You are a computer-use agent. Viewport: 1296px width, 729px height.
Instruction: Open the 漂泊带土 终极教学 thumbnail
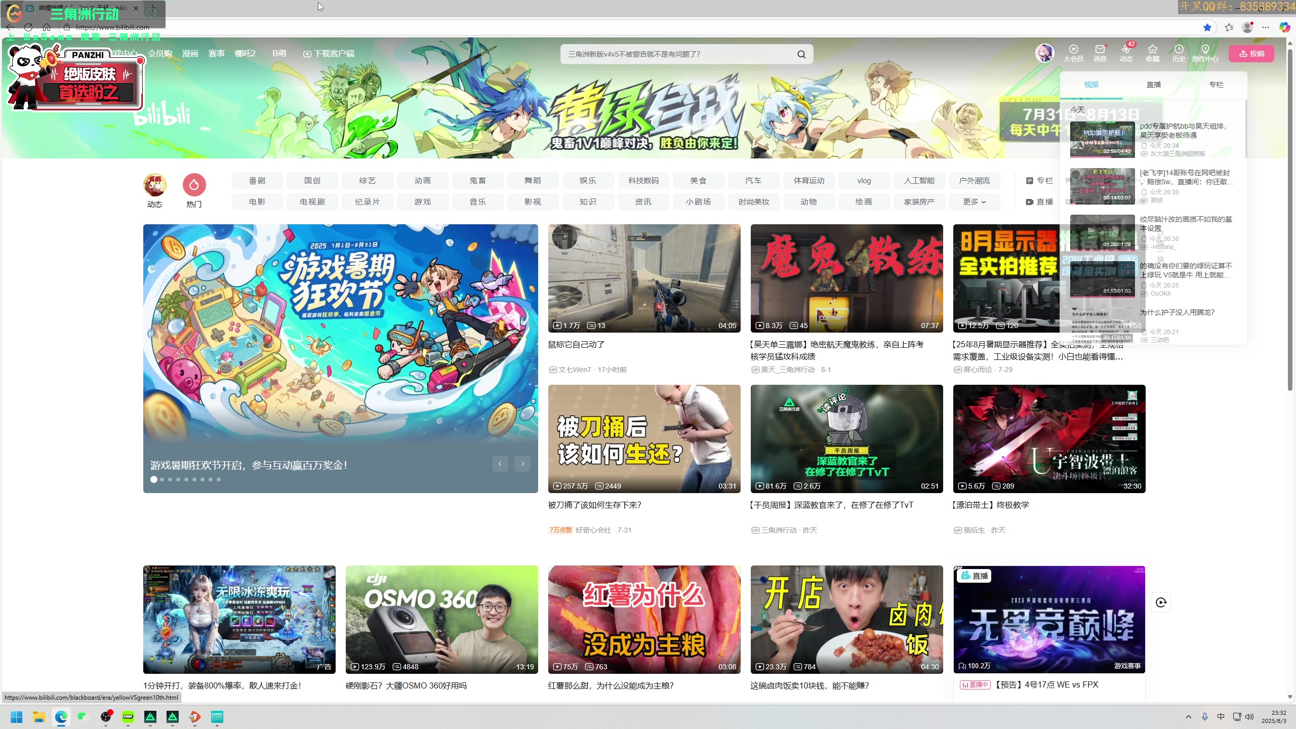point(1049,439)
